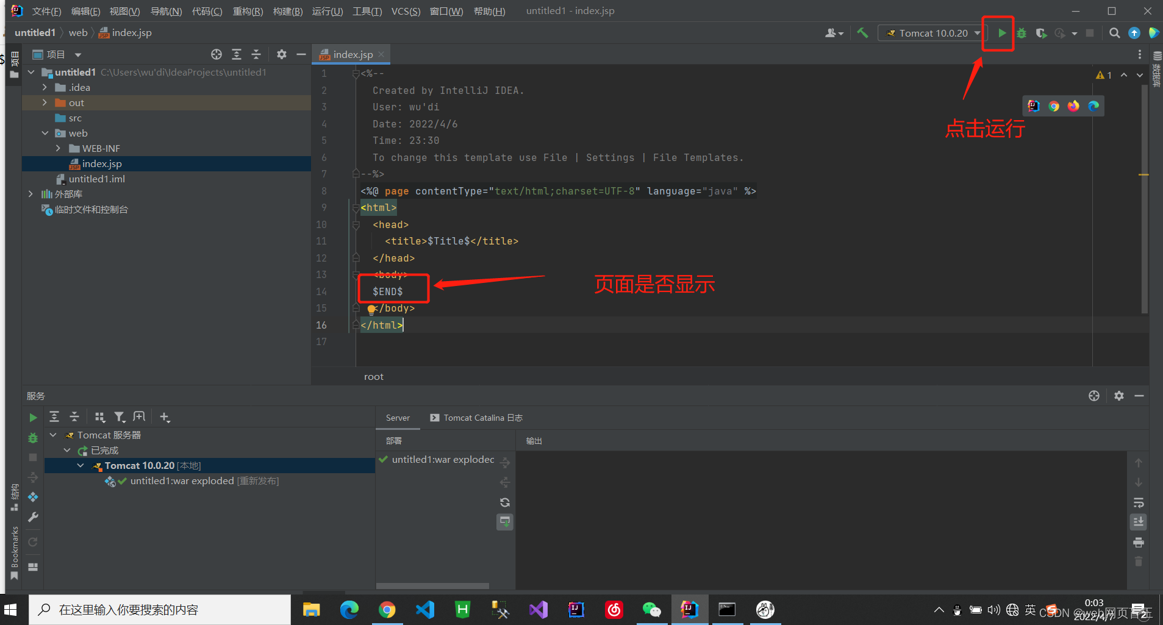The height and width of the screenshot is (625, 1163).
Task: Expand the WEB-INF folder
Action: click(x=58, y=148)
